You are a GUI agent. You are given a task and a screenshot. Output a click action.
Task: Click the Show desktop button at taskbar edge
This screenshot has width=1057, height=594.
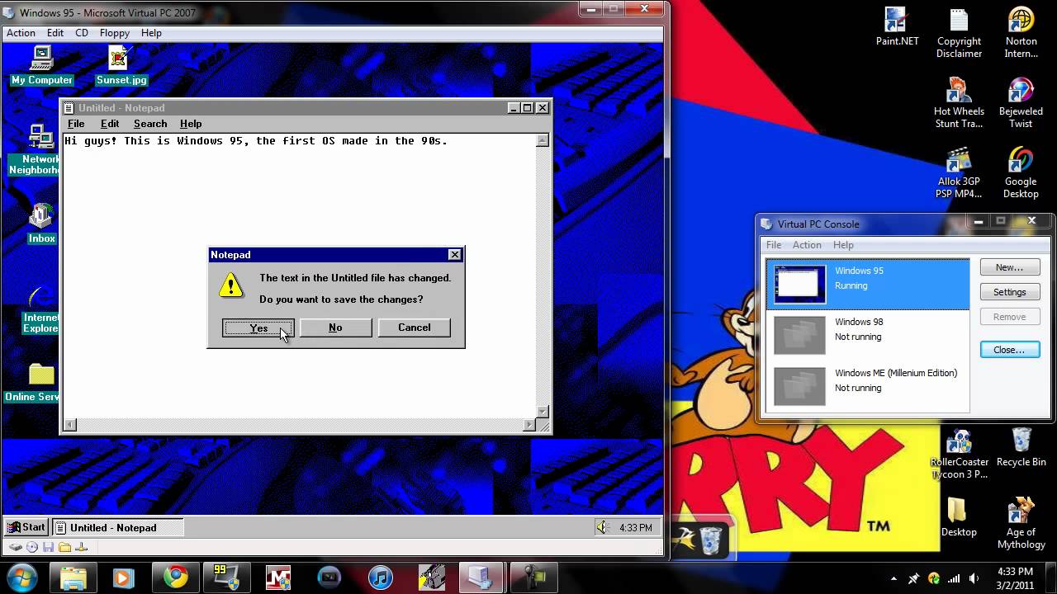point(1051,577)
